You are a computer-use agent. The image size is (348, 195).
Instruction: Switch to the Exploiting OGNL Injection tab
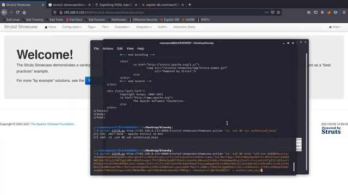tap(116, 5)
